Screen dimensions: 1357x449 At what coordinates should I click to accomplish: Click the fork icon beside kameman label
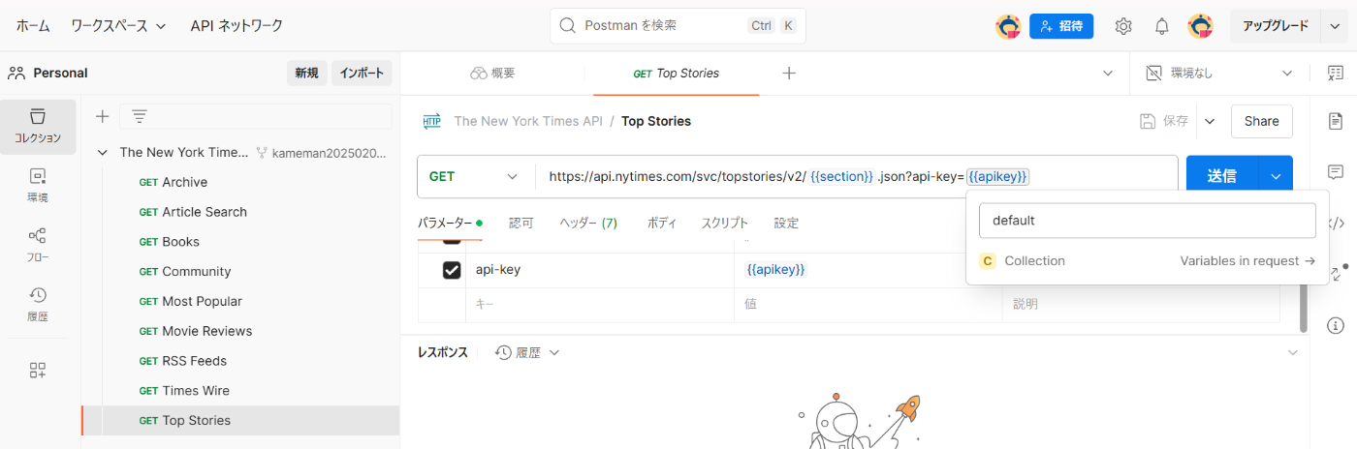261,152
